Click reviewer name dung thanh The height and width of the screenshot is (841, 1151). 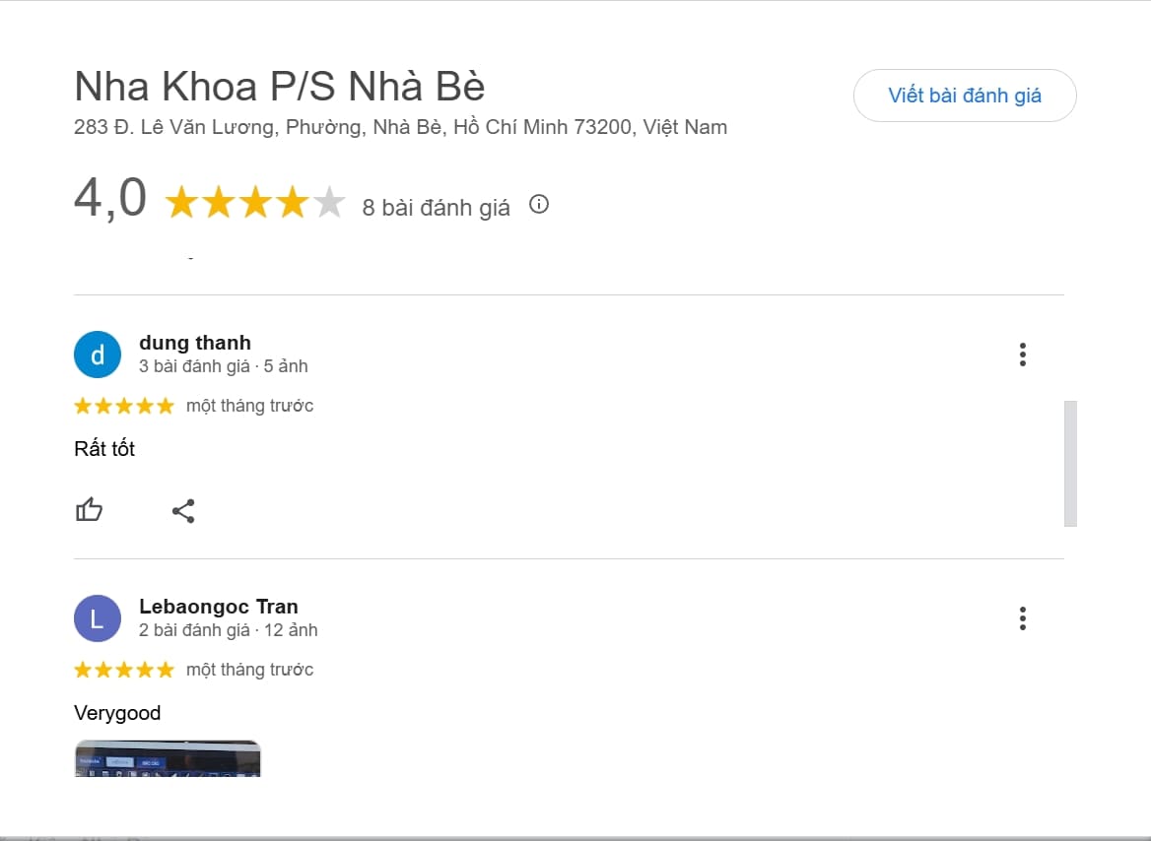pyautogui.click(x=194, y=342)
